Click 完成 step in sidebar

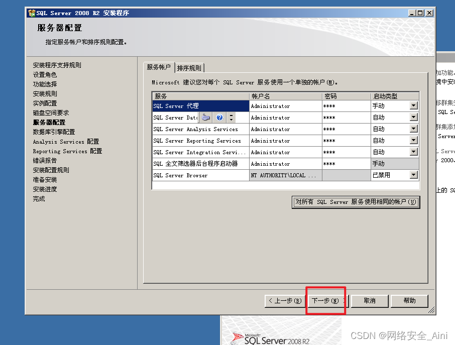click(x=39, y=199)
